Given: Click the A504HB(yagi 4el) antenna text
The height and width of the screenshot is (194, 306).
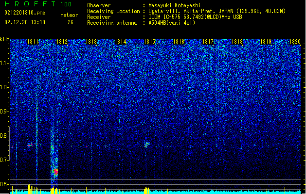Looking at the screenshot, I should tap(172, 23).
